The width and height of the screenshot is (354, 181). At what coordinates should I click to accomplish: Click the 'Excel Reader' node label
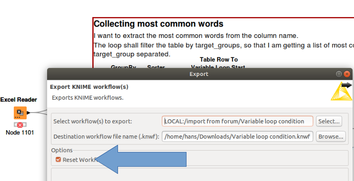pos(19,100)
